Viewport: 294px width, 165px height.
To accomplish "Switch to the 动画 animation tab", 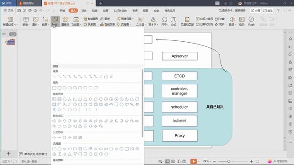I will pos(106,11).
